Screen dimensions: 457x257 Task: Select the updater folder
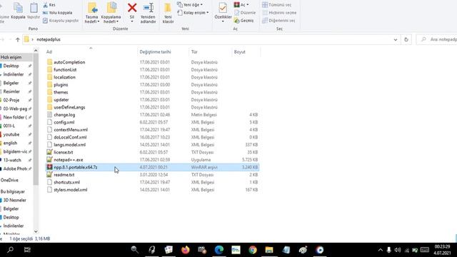click(x=61, y=100)
